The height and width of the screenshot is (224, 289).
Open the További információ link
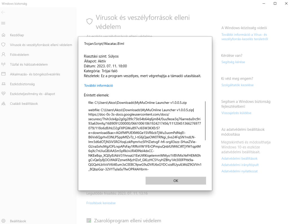pos(98,86)
